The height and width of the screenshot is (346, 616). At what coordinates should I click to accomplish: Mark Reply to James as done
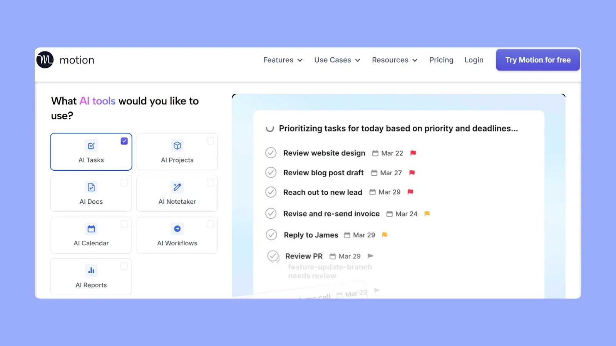[271, 235]
